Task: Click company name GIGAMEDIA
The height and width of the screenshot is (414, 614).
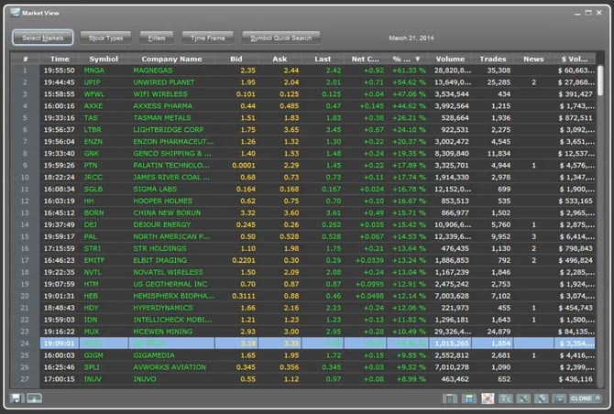Action: 154,355
